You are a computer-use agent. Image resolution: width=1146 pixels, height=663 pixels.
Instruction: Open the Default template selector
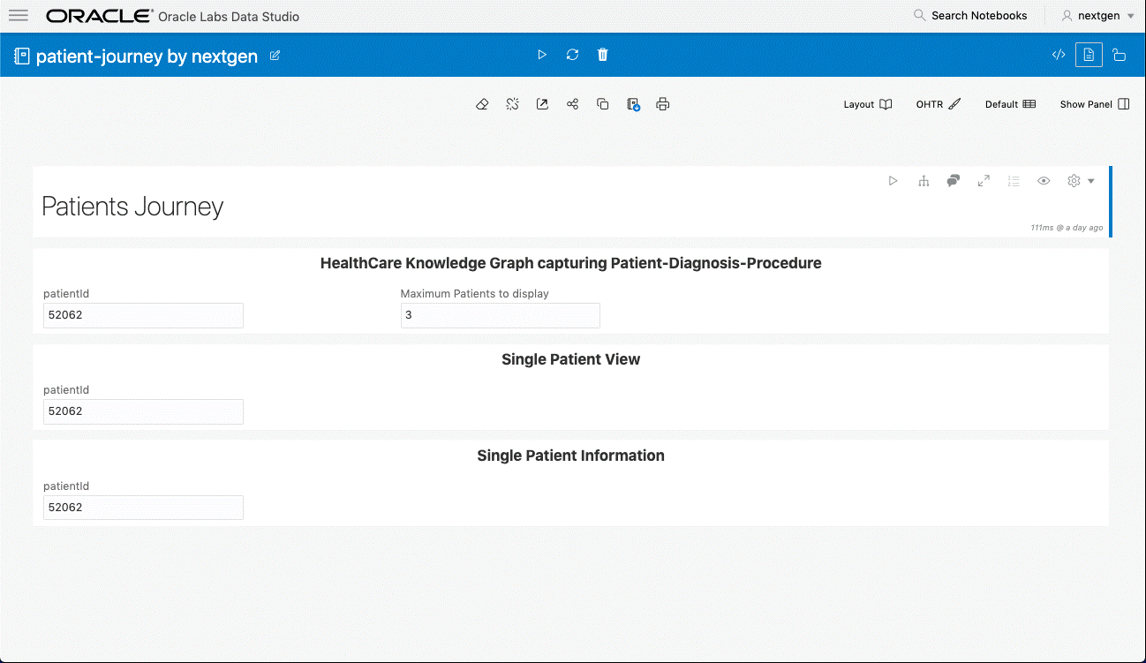pyautogui.click(x=1010, y=104)
